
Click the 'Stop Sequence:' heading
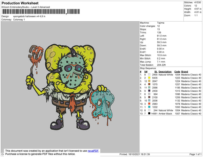148,68
